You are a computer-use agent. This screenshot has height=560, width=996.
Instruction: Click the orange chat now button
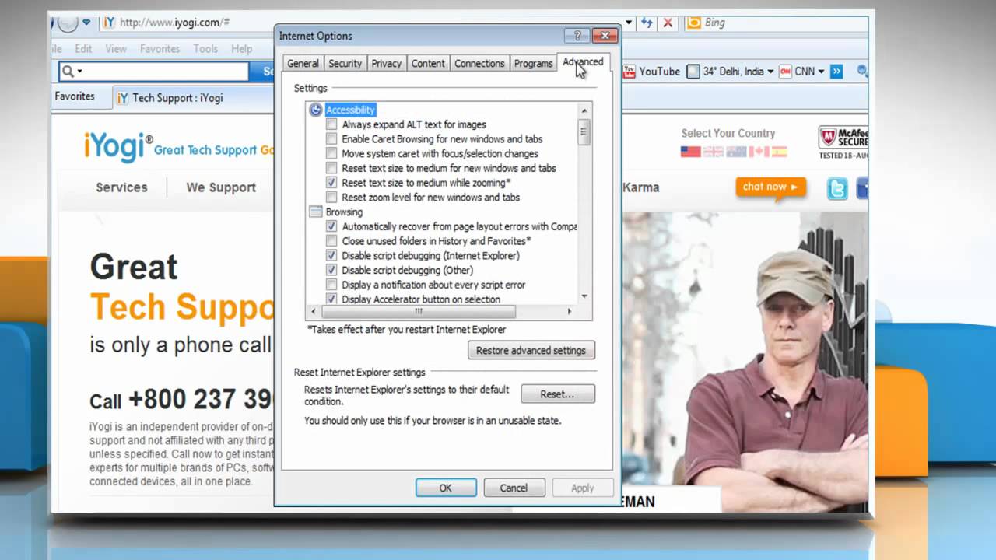pos(770,187)
